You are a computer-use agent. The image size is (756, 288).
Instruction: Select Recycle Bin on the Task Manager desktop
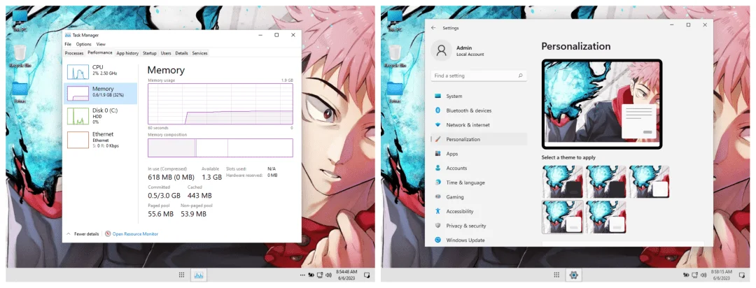tap(20, 57)
